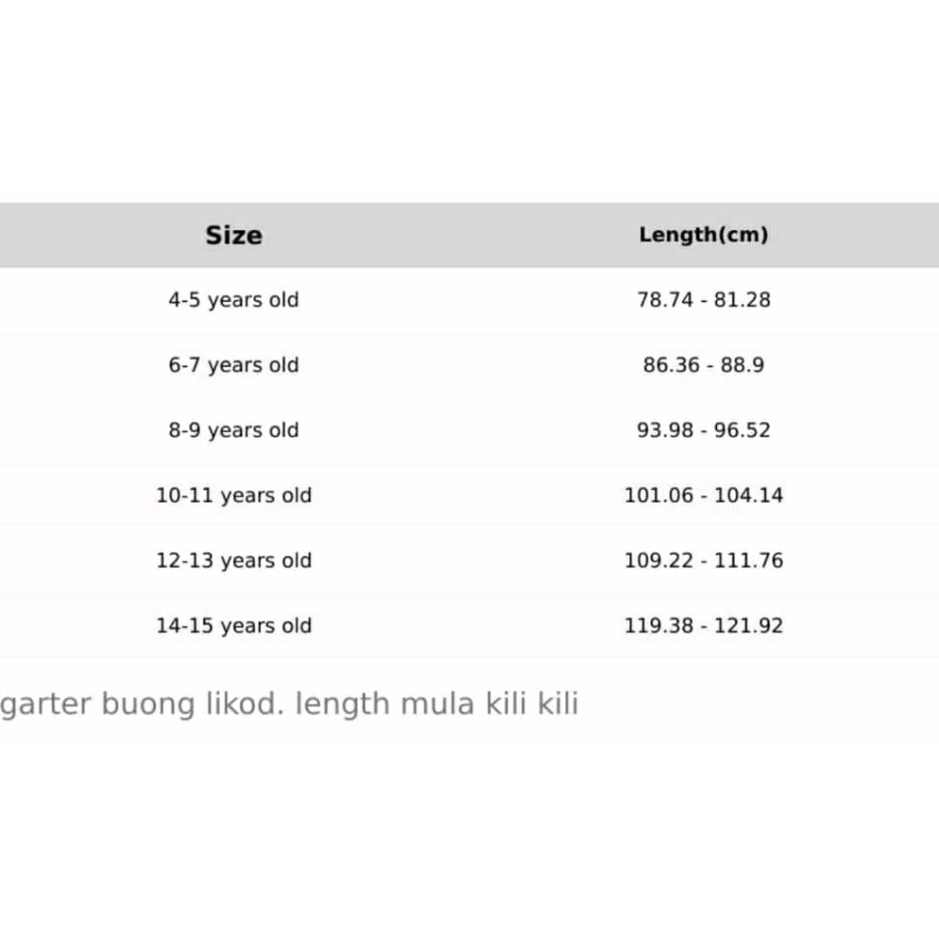The width and height of the screenshot is (939, 939).
Task: Click the 81.28 length value
Action: tap(743, 300)
